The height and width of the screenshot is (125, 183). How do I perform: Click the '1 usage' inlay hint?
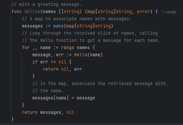[x=169, y=12]
